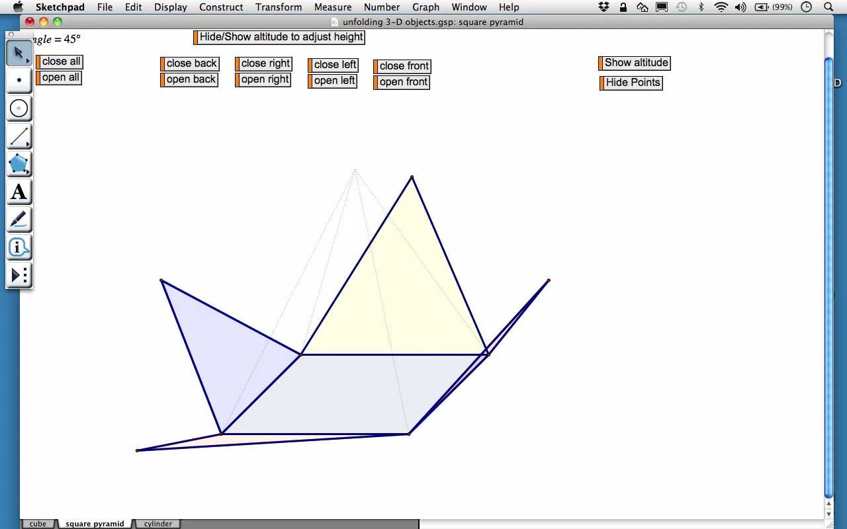Open the Wi-Fi status menu
Screen dimensions: 847x529
(x=721, y=7)
